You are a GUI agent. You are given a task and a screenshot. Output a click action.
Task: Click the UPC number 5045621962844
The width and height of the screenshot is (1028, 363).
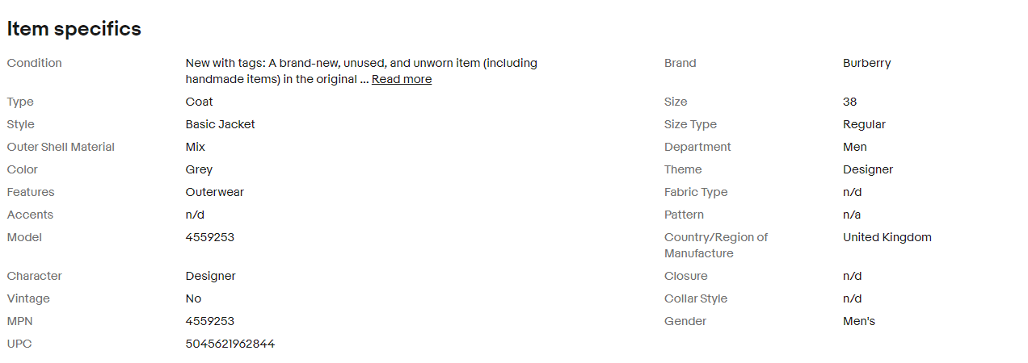click(x=230, y=344)
